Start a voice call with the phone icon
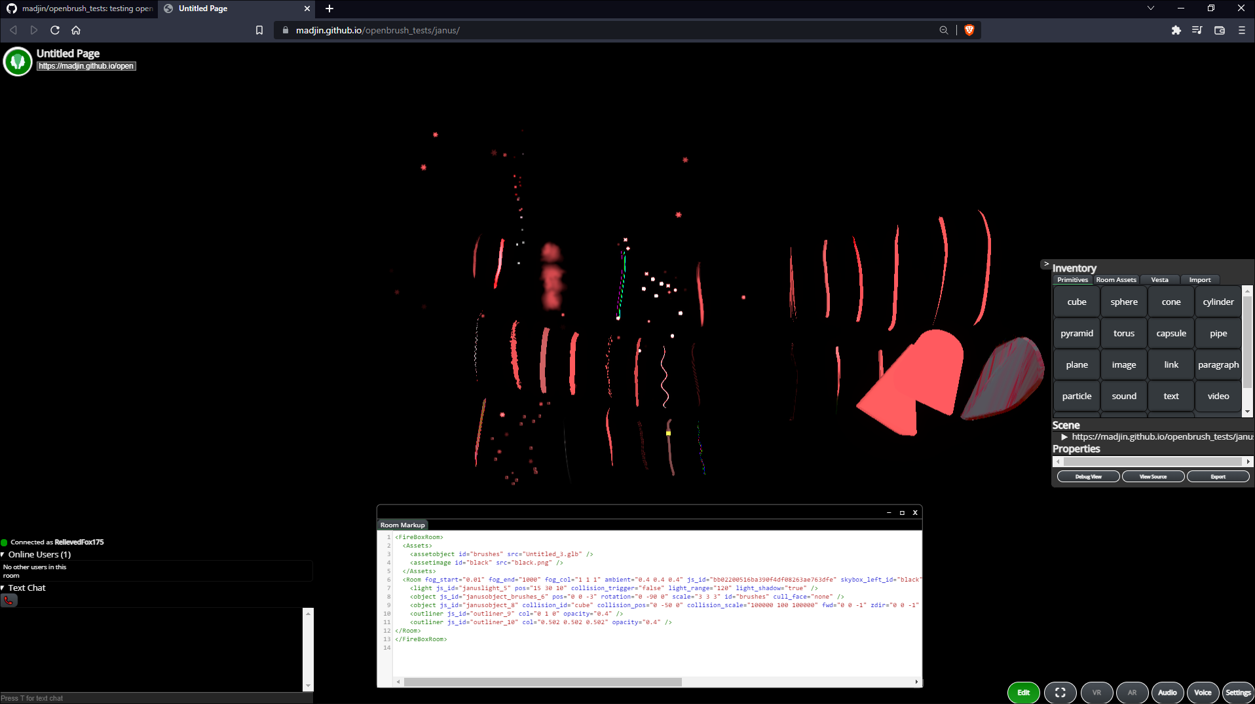 pos(9,600)
